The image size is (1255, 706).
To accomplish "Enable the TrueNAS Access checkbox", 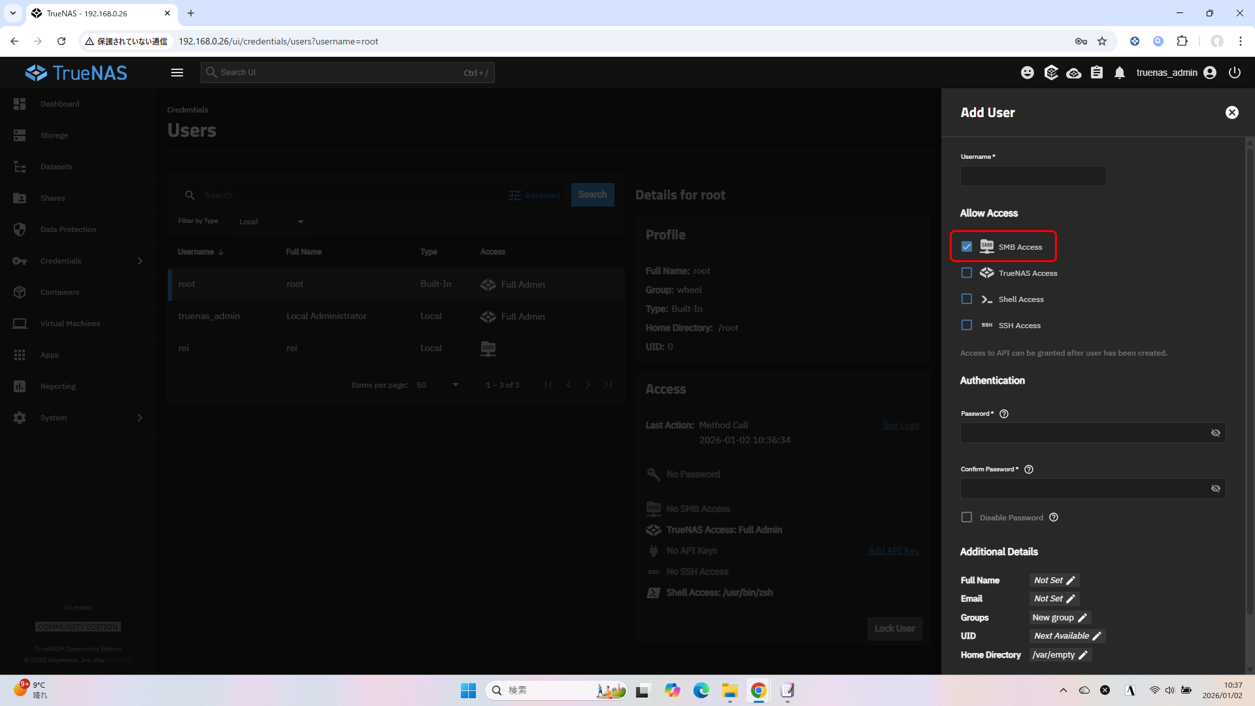I will point(967,273).
